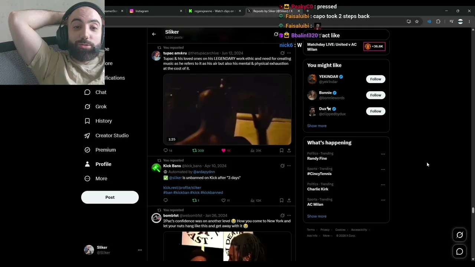This screenshot has height=267, width=475.
Task: Follow the Bonnie account
Action: [376, 95]
